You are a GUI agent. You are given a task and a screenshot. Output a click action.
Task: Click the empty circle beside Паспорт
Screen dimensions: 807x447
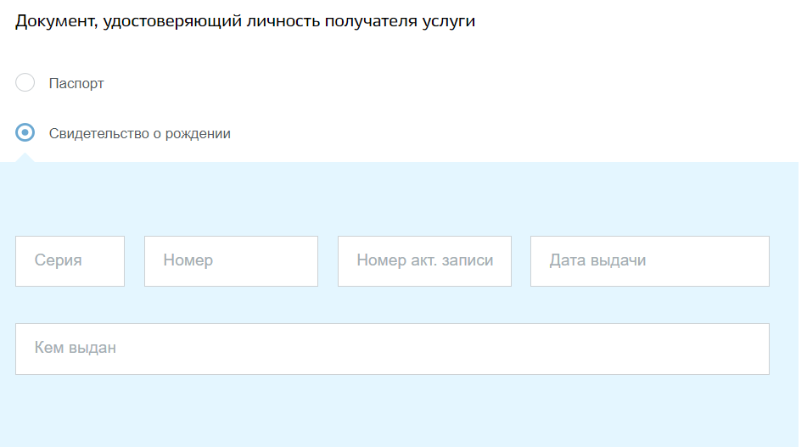(x=25, y=82)
